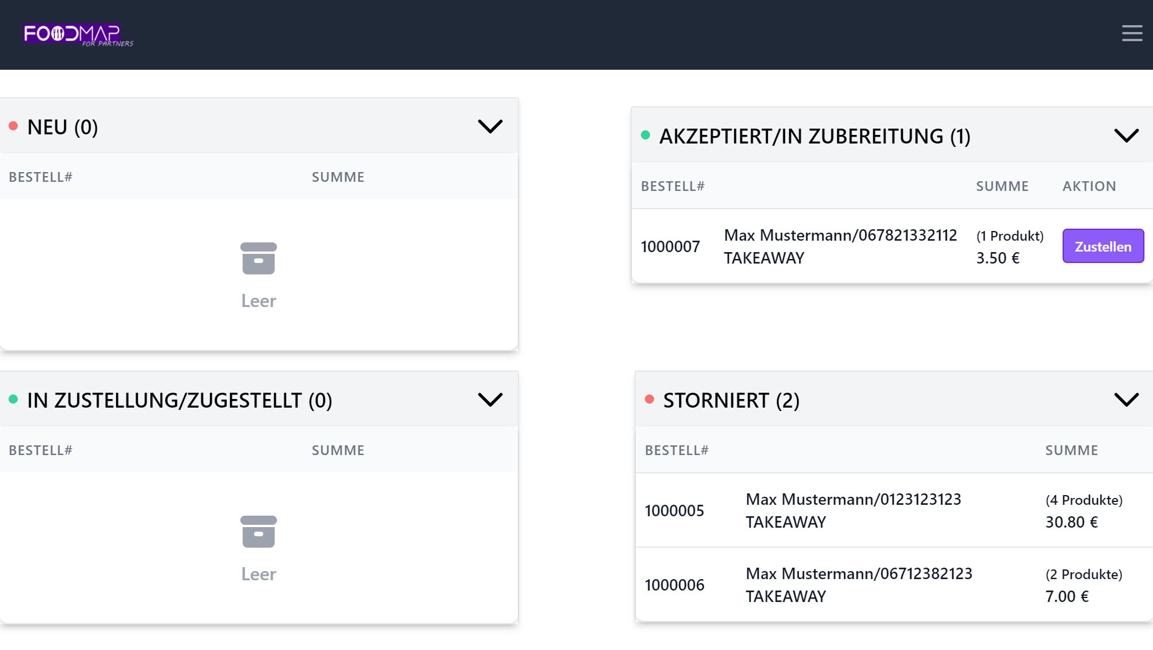Click the red status dot beside NEU
The image size is (1153, 650).
click(x=13, y=126)
